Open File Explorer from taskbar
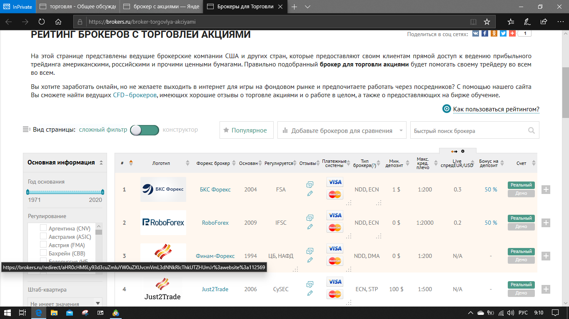The image size is (569, 319). click(x=54, y=312)
